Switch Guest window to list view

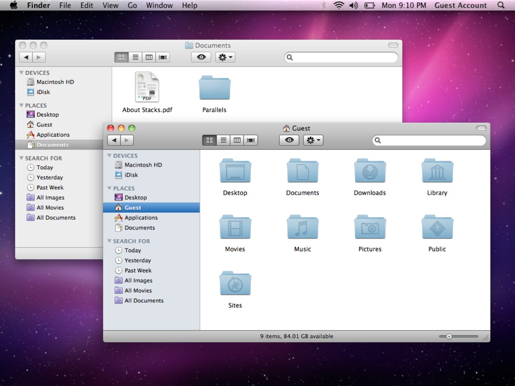point(223,140)
